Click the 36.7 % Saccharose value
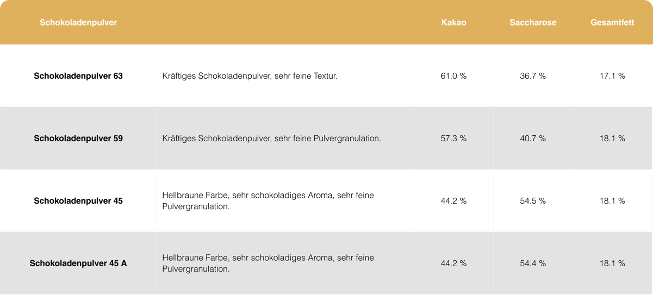 click(x=533, y=76)
